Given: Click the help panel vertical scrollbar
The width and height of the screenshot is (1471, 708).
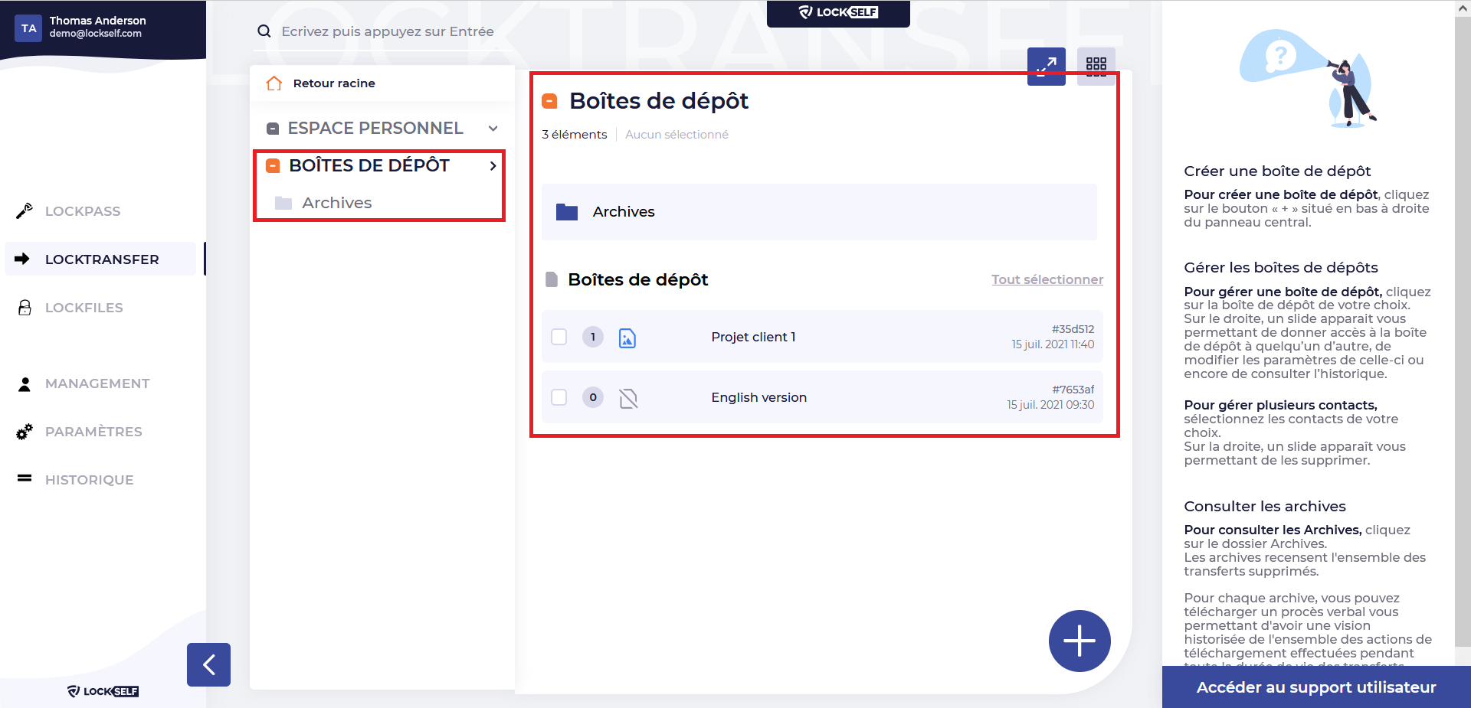Looking at the screenshot, I should (x=1463, y=333).
